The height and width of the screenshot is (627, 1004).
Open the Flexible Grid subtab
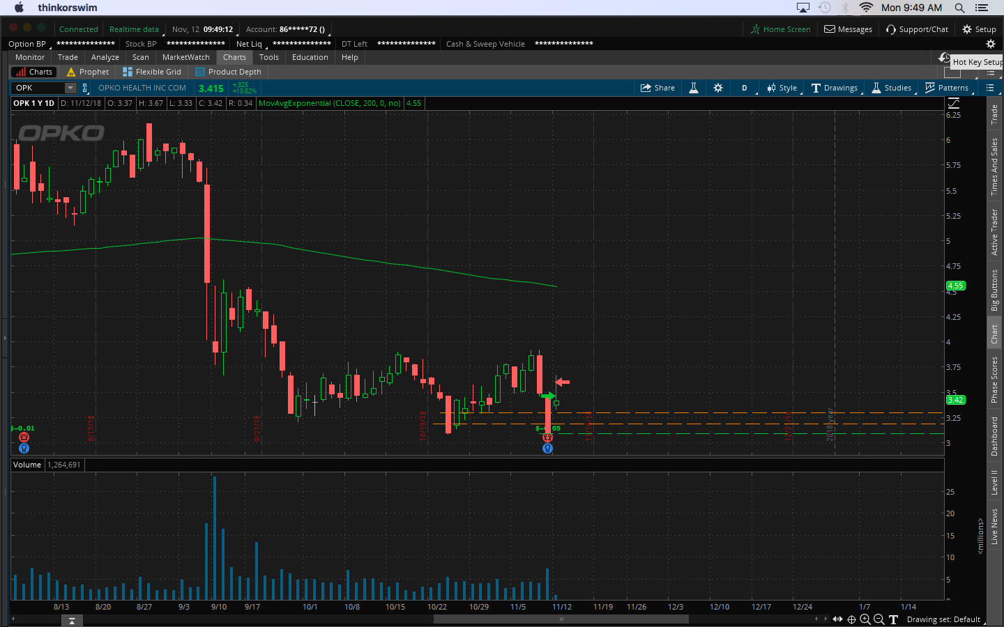pyautogui.click(x=152, y=72)
